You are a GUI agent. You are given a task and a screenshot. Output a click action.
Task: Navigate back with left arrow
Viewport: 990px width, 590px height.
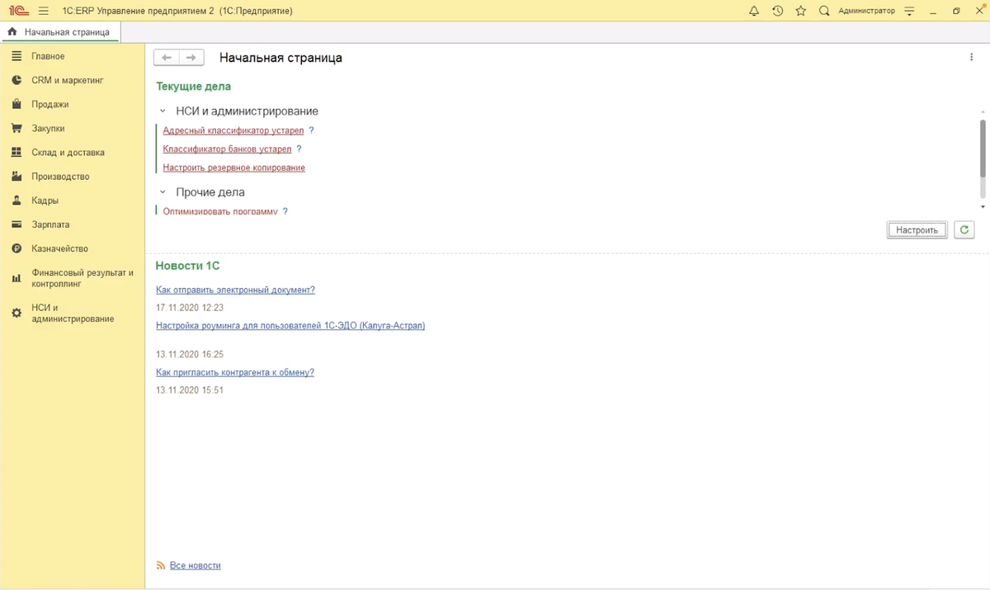167,57
